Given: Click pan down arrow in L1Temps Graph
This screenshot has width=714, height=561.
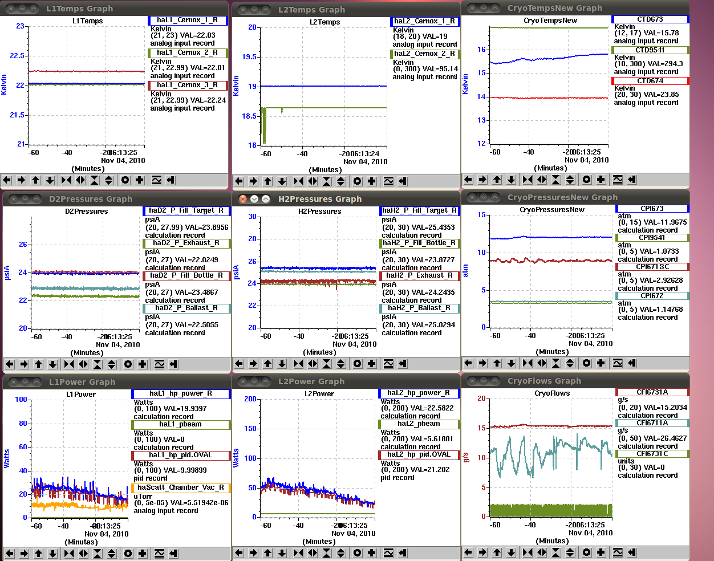Looking at the screenshot, I should click(50, 180).
